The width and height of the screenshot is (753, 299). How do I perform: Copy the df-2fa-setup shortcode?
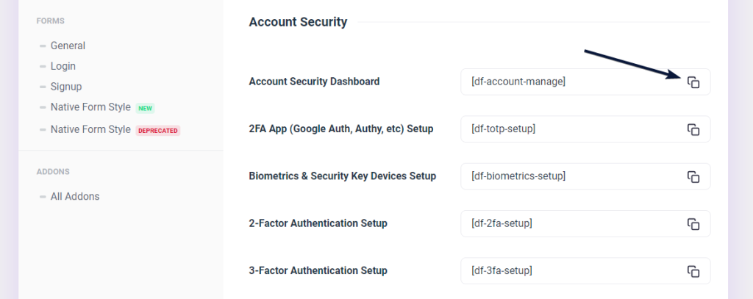(693, 223)
